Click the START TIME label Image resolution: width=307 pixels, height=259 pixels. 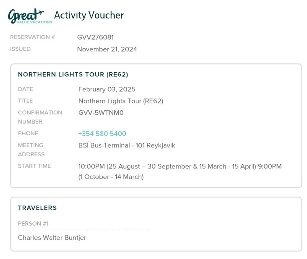34,166
